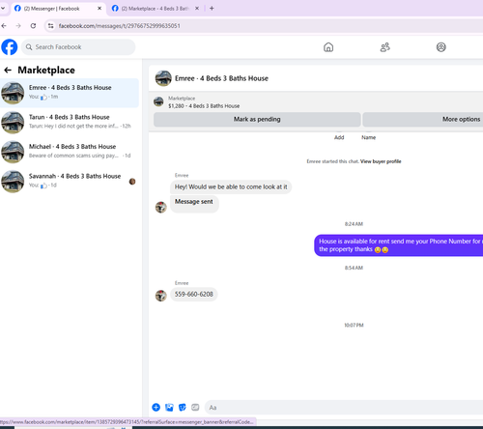Open Tarun - 4 Beds 3 Baths House conversation
Viewport: 483px width, 429px height.
(70, 123)
